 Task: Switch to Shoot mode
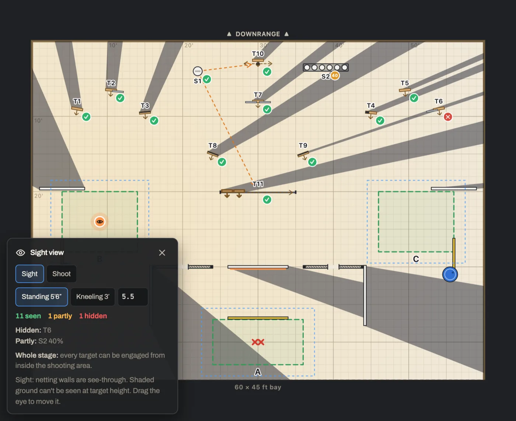click(x=62, y=274)
